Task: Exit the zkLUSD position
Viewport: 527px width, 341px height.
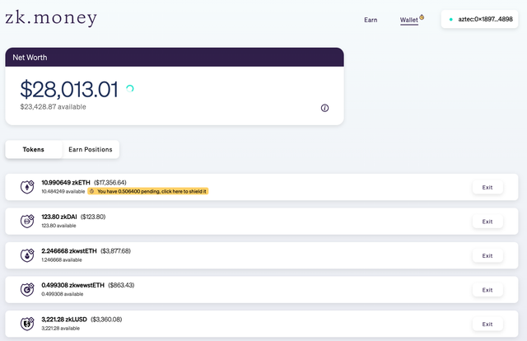Action: [487, 325]
